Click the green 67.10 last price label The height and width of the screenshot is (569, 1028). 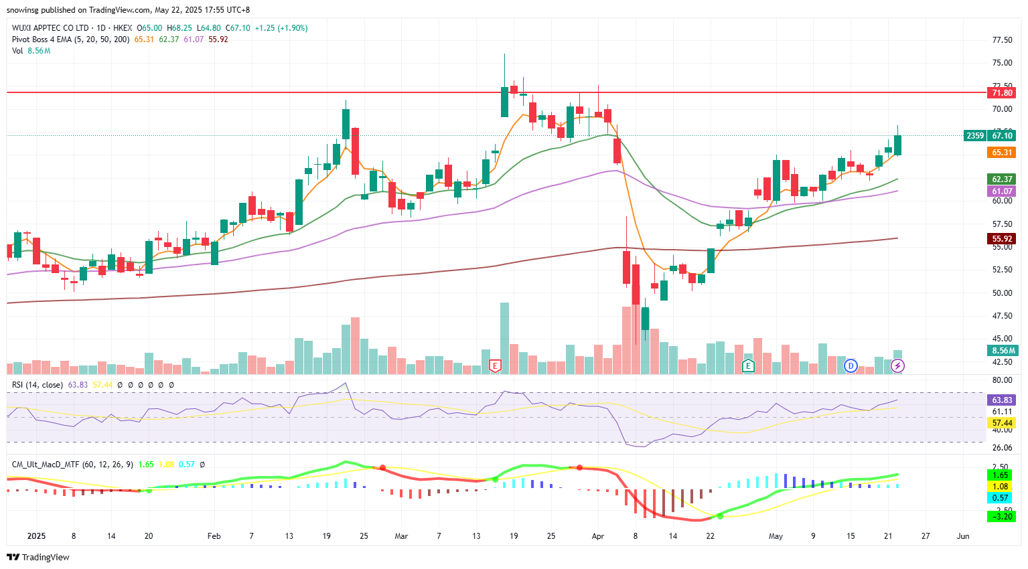(1002, 136)
